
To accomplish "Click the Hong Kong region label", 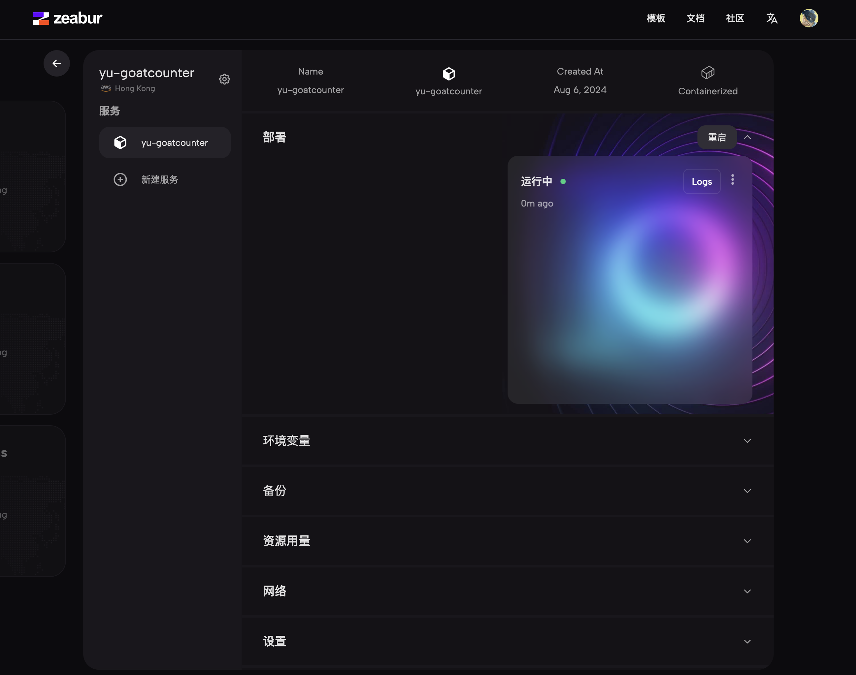I will pos(135,88).
